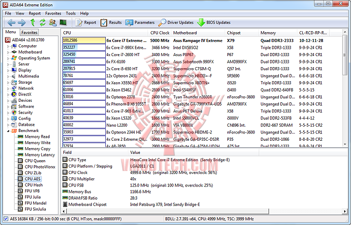Image resolution: width=351 pixels, height=225 pixels.
Task: Select the Memory Read benchmark
Action: coord(34,137)
